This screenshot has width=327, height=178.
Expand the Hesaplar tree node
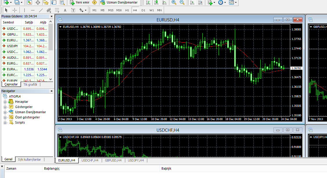tap(5, 102)
